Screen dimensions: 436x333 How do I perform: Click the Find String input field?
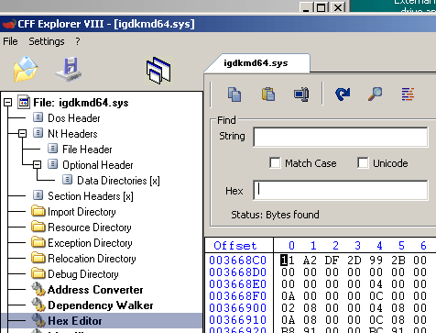coord(341,137)
